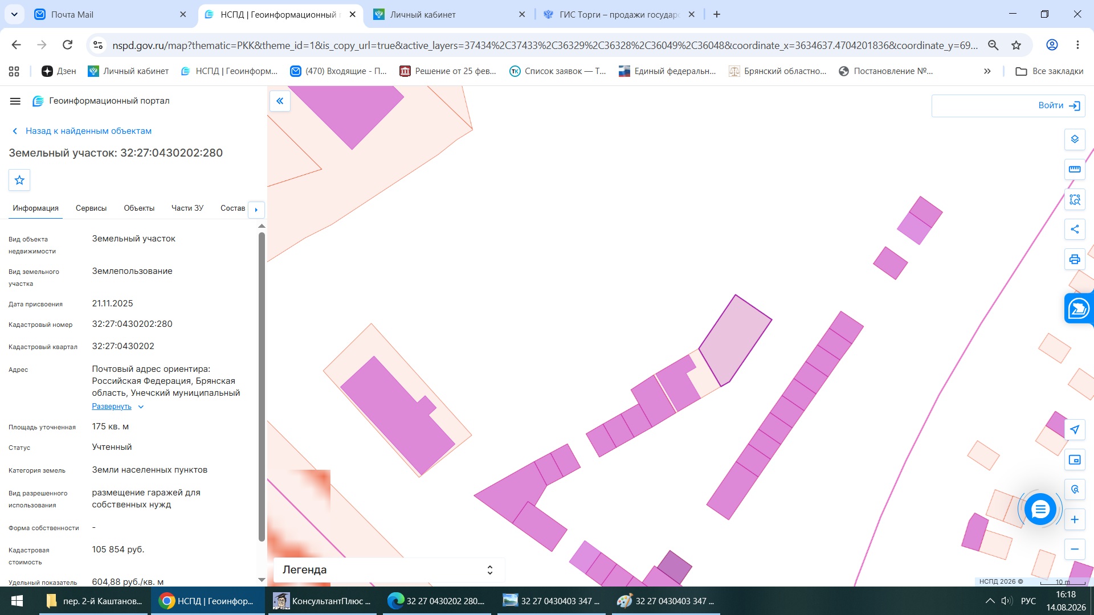
Task: Go back via Назад к найденным объектам
Action: click(x=82, y=131)
